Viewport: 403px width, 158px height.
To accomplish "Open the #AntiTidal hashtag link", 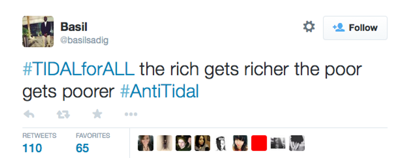I will (x=160, y=92).
